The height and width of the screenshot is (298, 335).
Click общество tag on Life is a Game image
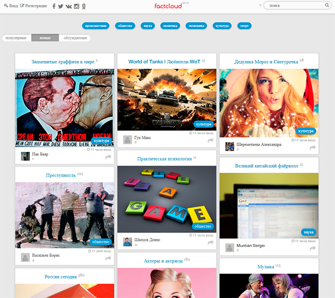203,226
